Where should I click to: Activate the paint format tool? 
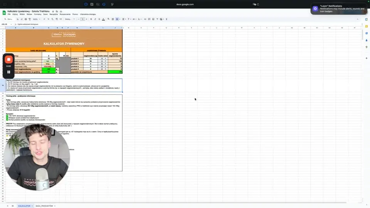point(30,19)
